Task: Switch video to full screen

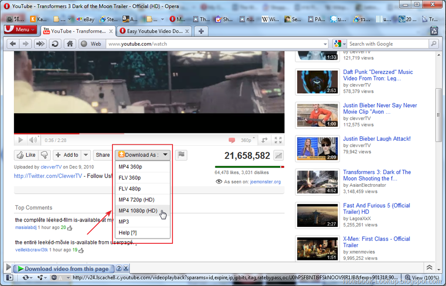Action: point(278,140)
